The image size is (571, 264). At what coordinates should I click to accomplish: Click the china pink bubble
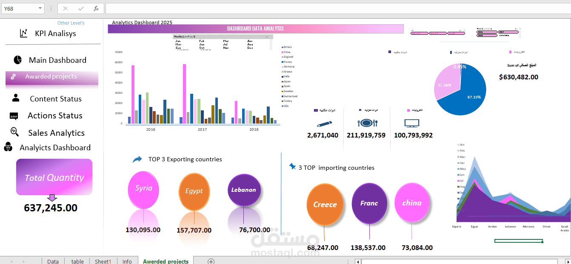tap(412, 203)
